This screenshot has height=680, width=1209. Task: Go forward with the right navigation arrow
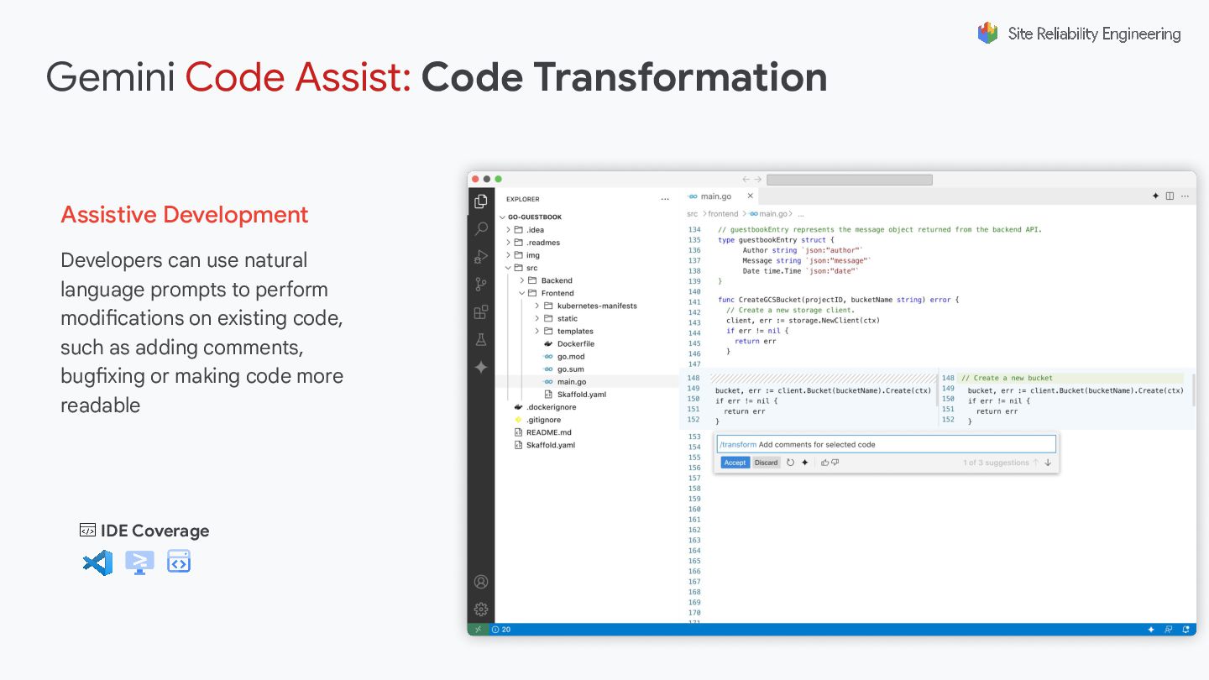tap(757, 180)
